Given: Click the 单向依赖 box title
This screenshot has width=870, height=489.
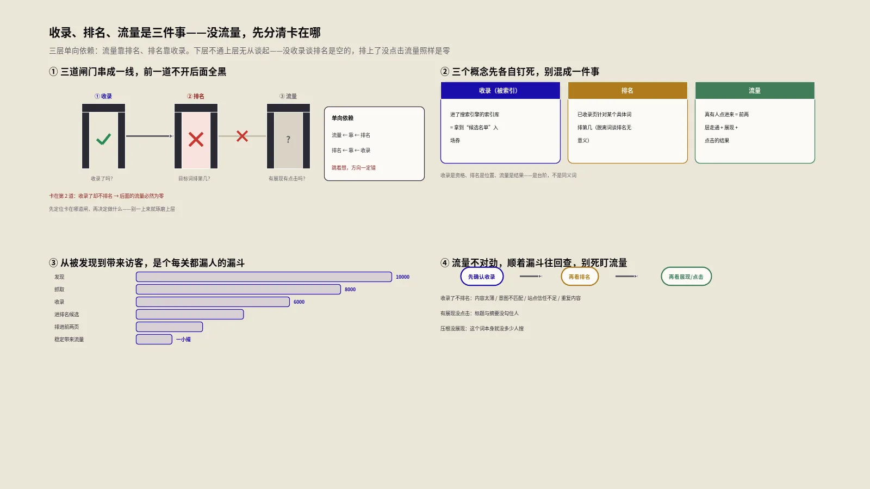Looking at the screenshot, I should pyautogui.click(x=343, y=118).
